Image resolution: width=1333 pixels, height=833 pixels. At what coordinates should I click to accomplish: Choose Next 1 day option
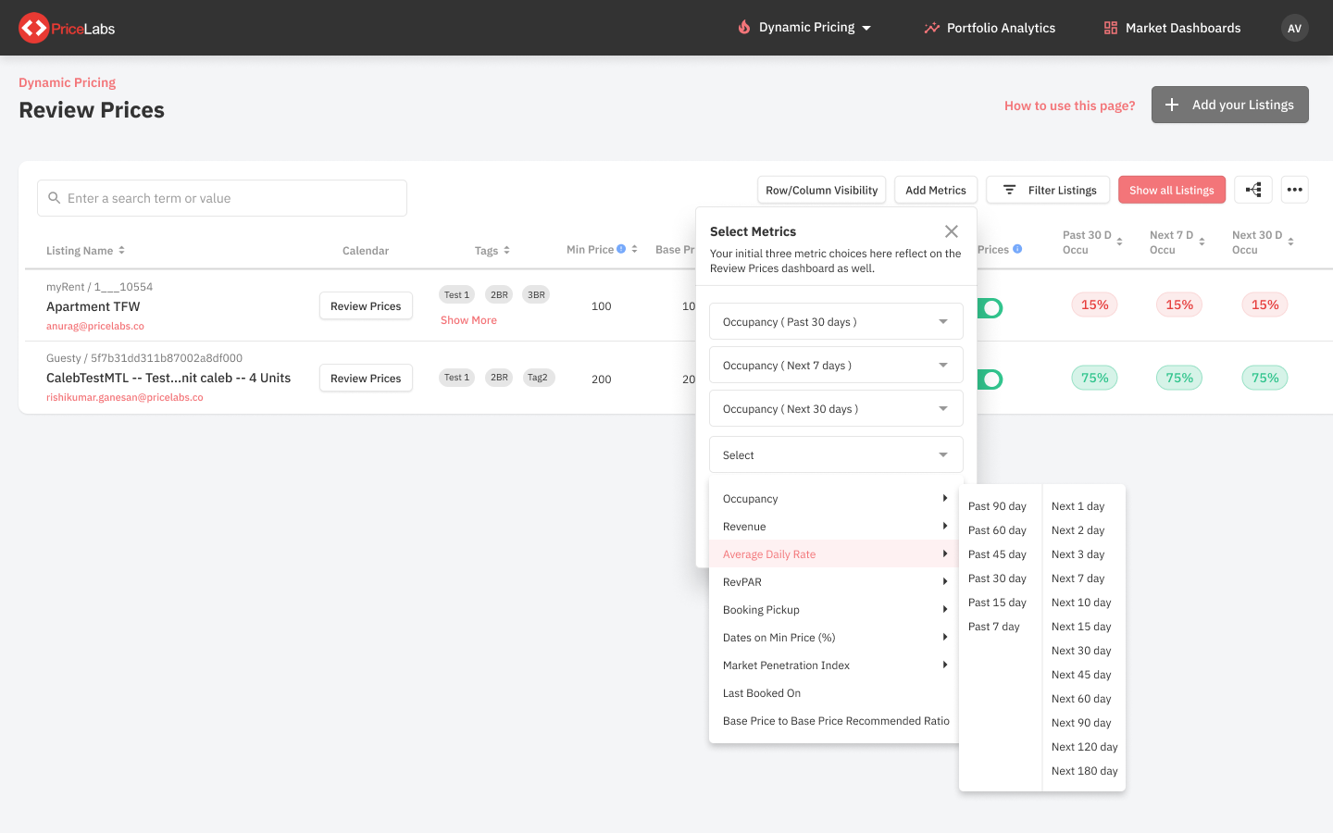(x=1078, y=506)
